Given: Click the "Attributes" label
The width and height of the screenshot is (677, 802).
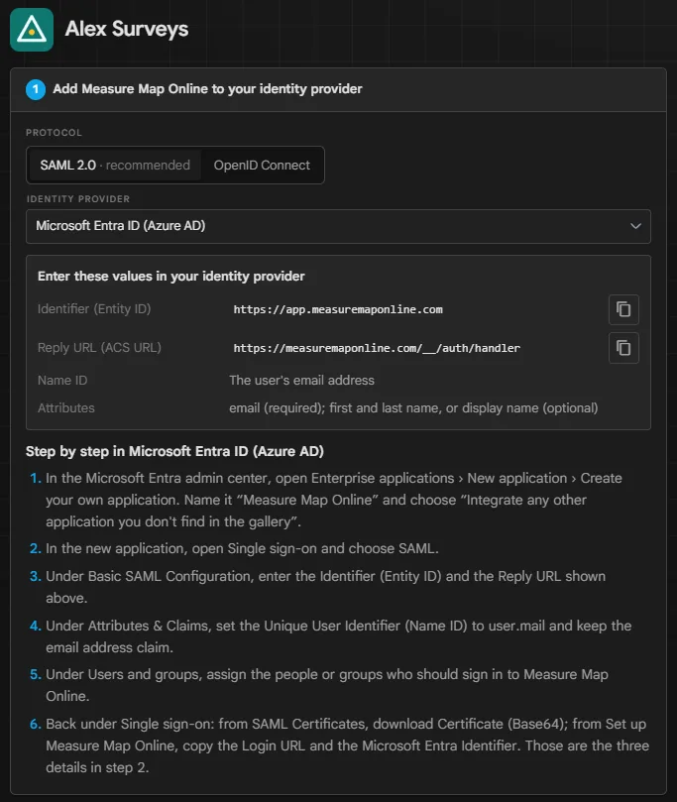Looking at the screenshot, I should (66, 408).
